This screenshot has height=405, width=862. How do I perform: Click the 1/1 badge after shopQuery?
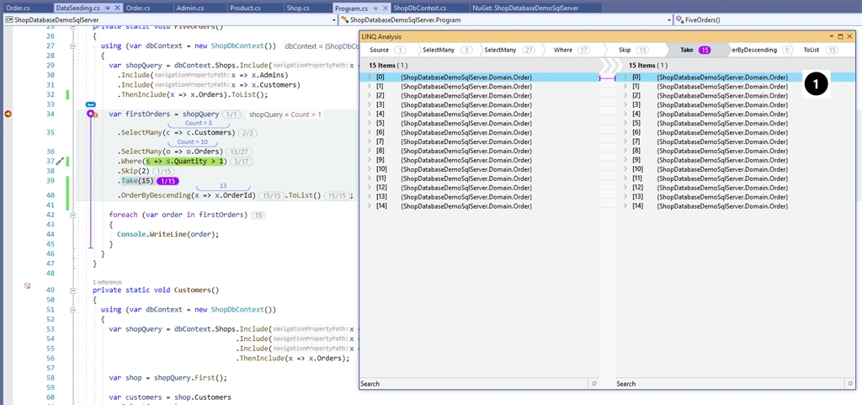pyautogui.click(x=231, y=115)
